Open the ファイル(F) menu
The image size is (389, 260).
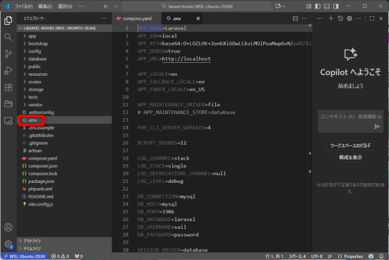(x=24, y=5)
